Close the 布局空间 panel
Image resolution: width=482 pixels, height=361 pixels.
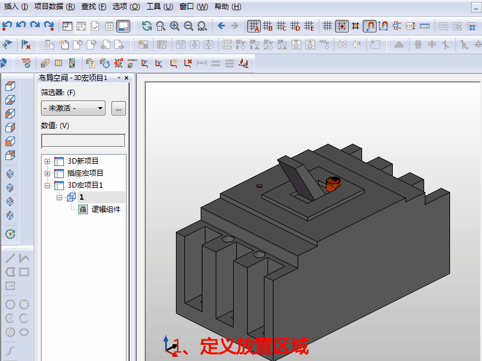[x=127, y=78]
